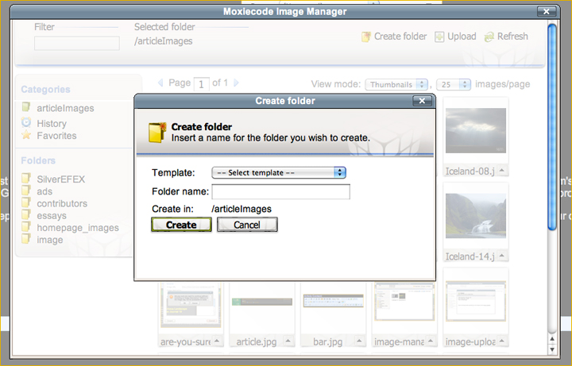572x366 pixels.
Task: Open the contributors folder
Action: click(x=62, y=203)
